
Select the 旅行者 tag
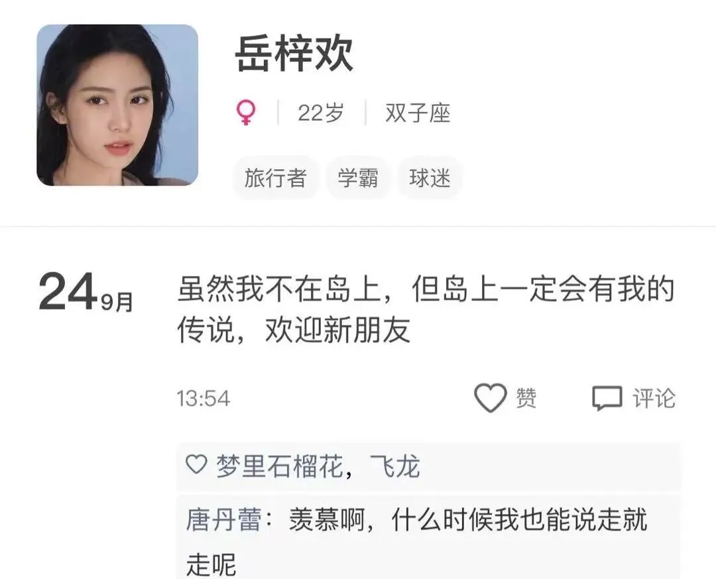[275, 178]
